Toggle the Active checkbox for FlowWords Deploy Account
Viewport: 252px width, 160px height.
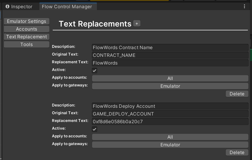(94, 129)
